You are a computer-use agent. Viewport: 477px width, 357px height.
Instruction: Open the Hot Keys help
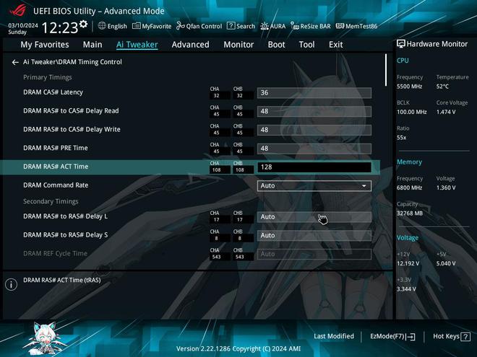click(452, 336)
